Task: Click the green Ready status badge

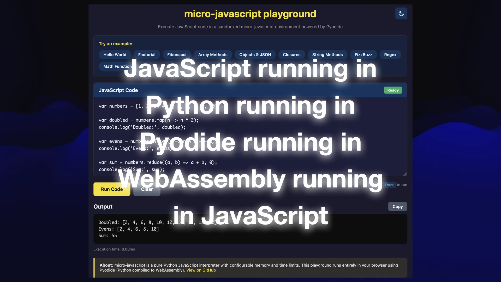Action: 393,90
